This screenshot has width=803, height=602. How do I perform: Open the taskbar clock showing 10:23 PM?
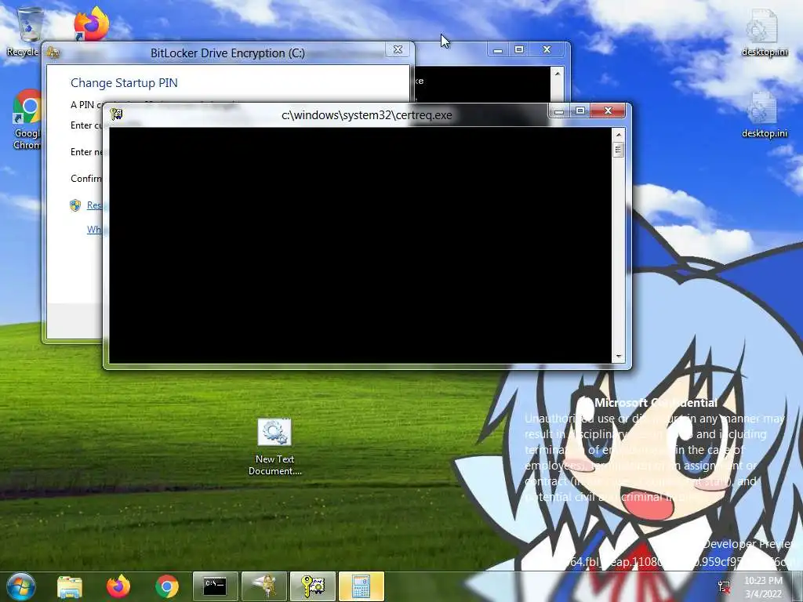coord(763,587)
